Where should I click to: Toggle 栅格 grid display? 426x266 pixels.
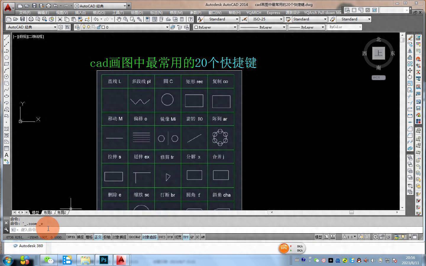(89, 237)
